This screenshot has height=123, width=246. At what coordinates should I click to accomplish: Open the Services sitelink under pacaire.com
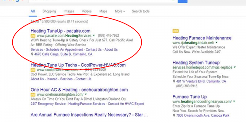tap(37, 50)
